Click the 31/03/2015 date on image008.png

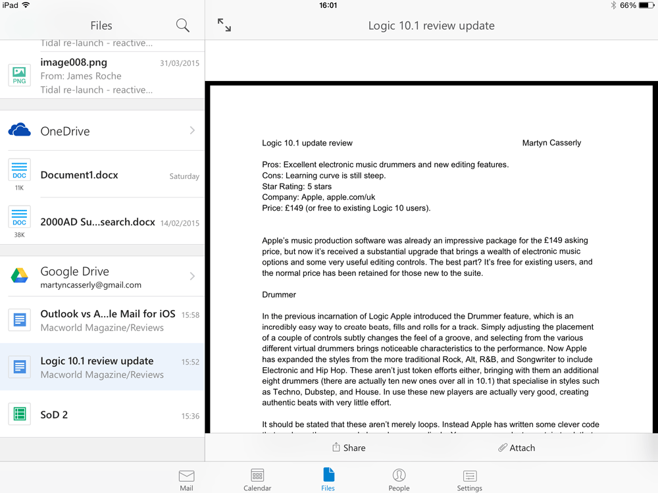180,63
